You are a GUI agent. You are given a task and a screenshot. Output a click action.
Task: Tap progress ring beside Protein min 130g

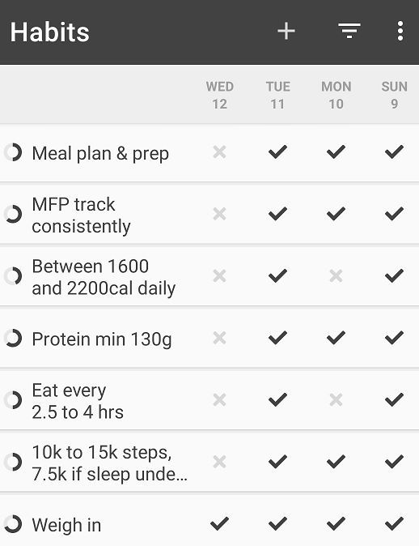tap(13, 338)
